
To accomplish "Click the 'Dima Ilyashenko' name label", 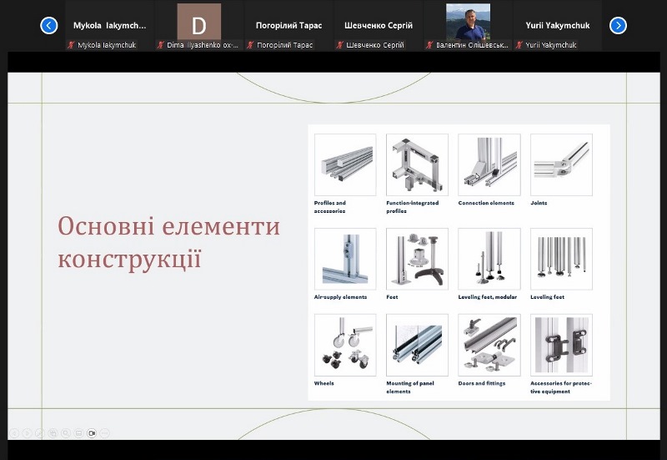I will pos(202,45).
